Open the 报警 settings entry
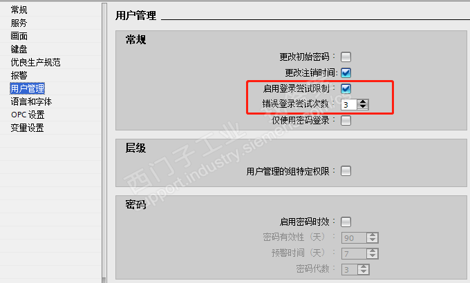The width and height of the screenshot is (470, 283). point(19,75)
